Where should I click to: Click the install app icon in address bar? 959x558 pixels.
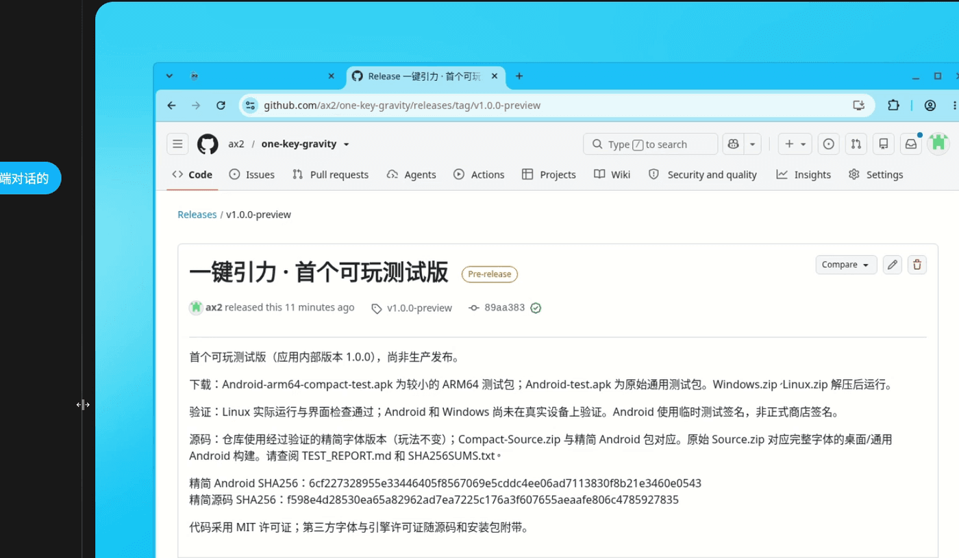point(858,106)
